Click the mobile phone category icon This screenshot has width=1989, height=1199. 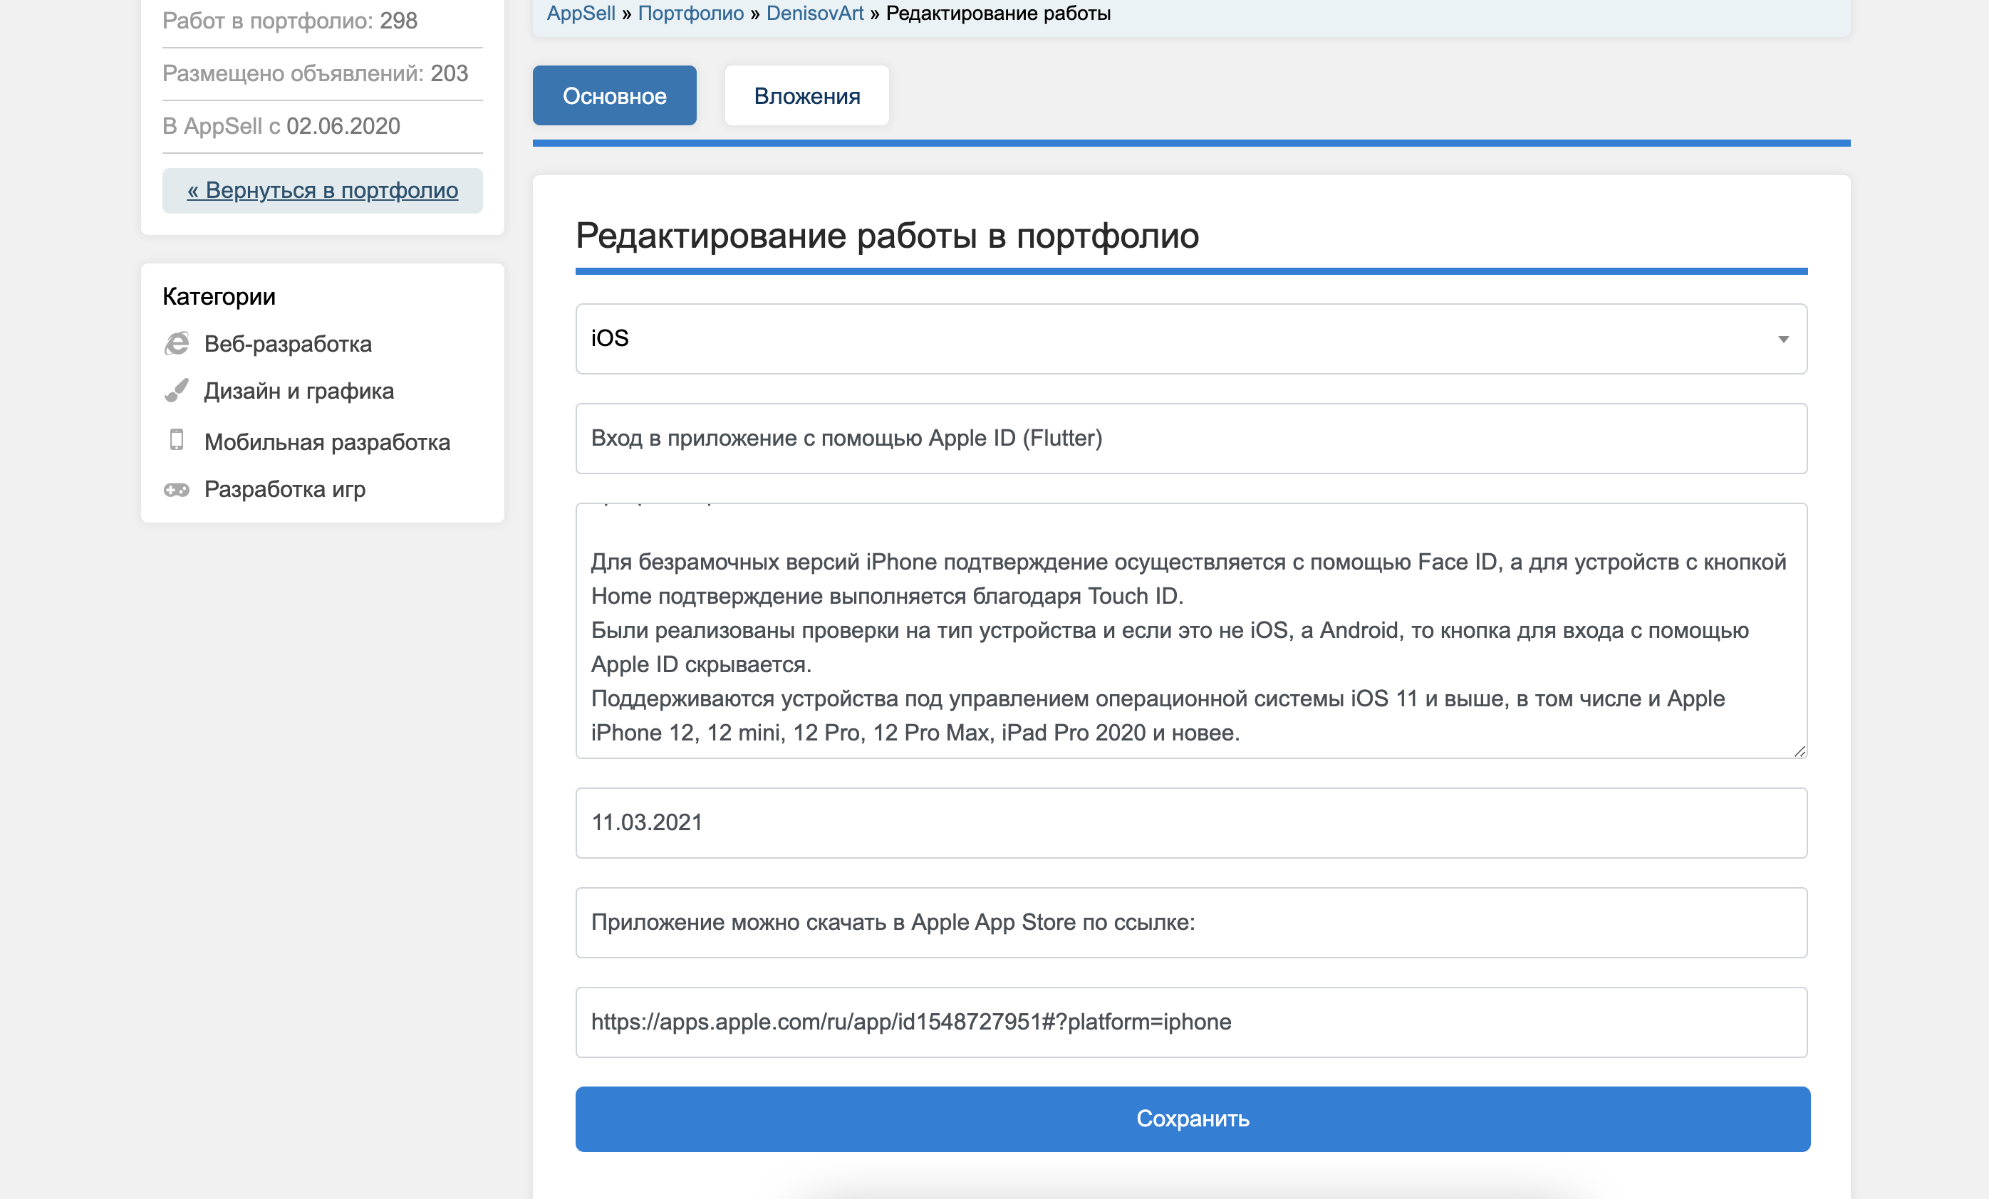(177, 440)
